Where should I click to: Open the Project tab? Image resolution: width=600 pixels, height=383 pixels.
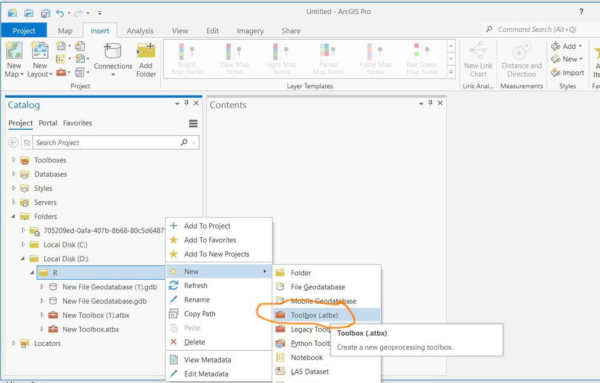24,31
